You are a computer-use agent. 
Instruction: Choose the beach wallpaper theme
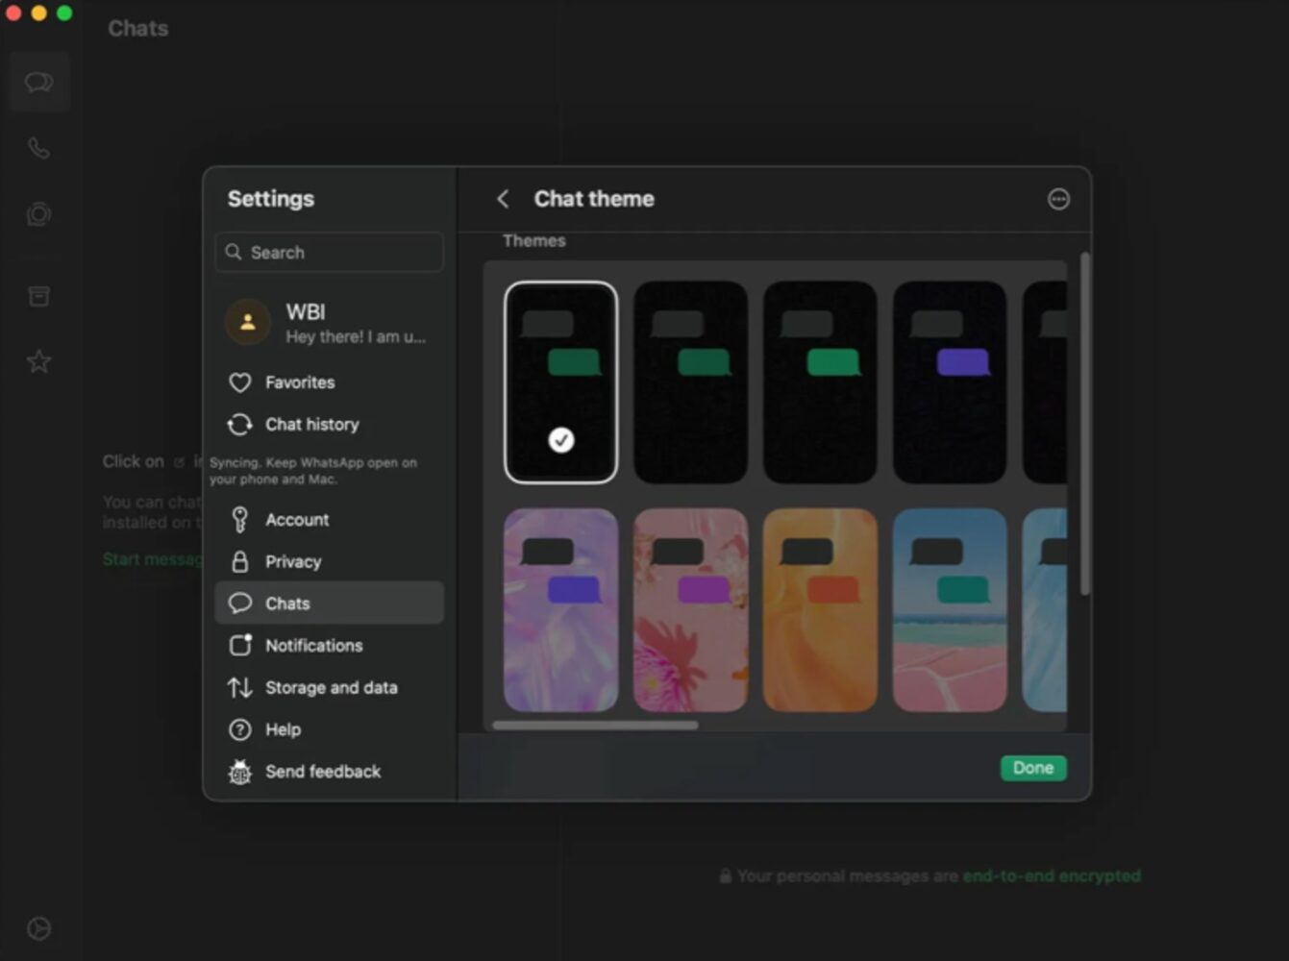(x=949, y=610)
